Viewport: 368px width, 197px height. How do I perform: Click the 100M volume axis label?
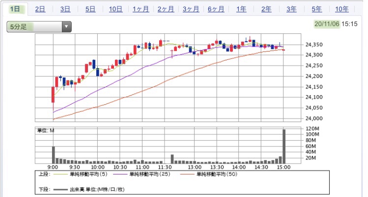[312, 134]
